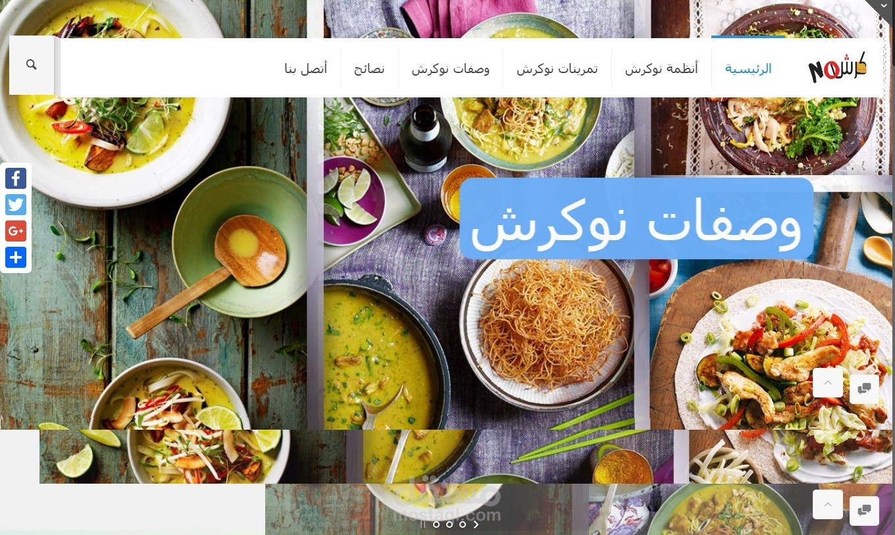Select the third slider dot indicator
895x535 pixels.
(x=462, y=524)
